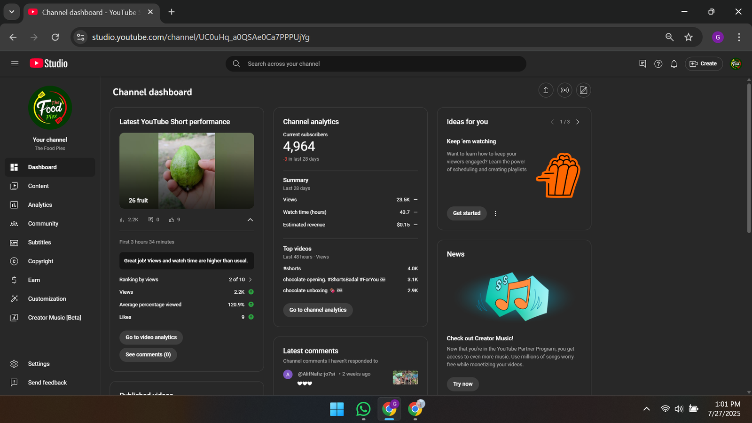Open WhatsApp from the taskbar
The width and height of the screenshot is (752, 423).
pos(363,409)
